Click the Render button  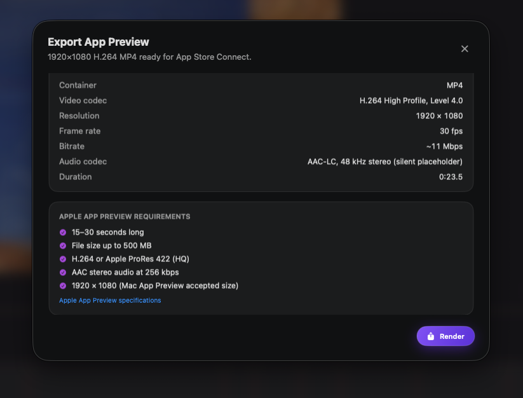(x=445, y=336)
